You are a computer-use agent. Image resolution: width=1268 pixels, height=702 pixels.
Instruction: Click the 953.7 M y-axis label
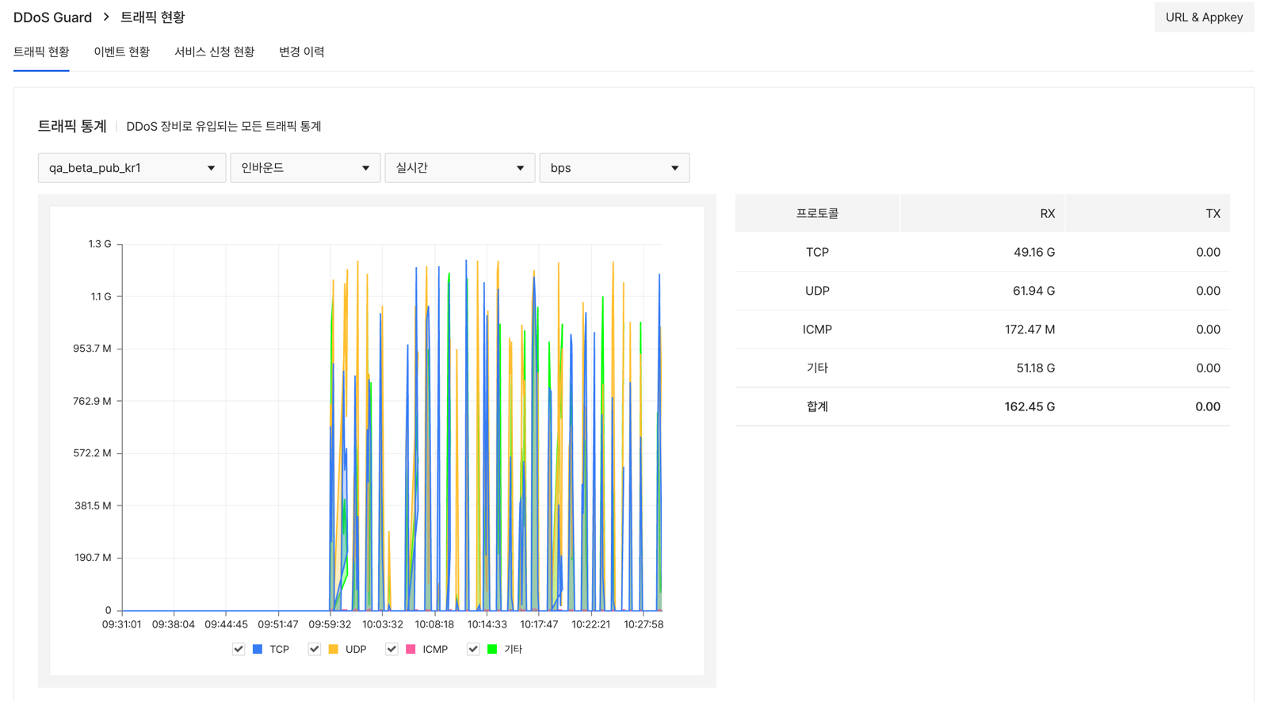pos(93,349)
